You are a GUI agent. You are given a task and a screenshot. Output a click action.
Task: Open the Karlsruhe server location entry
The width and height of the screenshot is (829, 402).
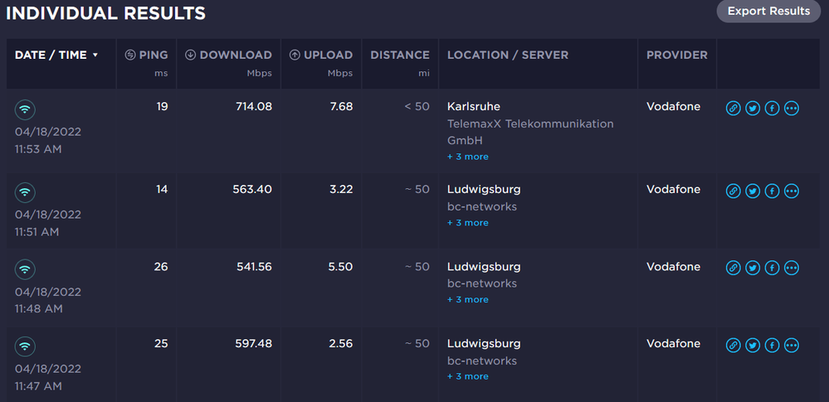pos(474,106)
